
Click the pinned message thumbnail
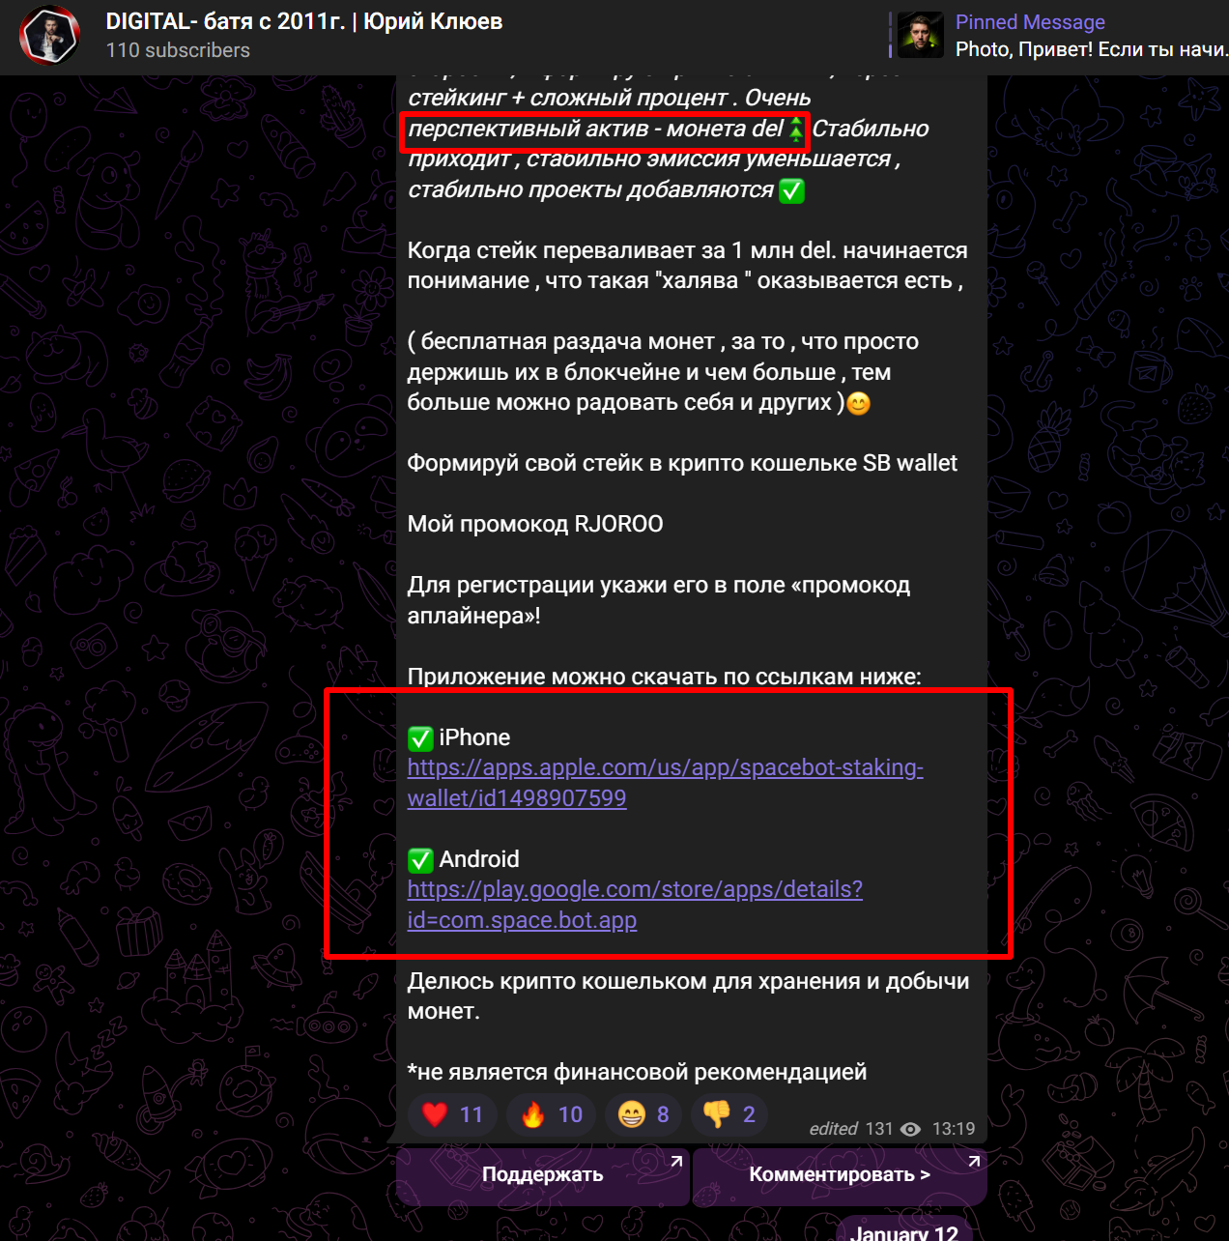(x=920, y=36)
